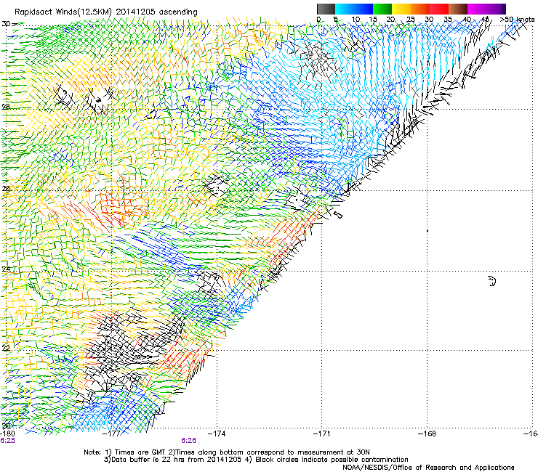Viewport: 538px width, 472px height.
Task: Click the purple time label '6:26'
Action: [x=189, y=441]
